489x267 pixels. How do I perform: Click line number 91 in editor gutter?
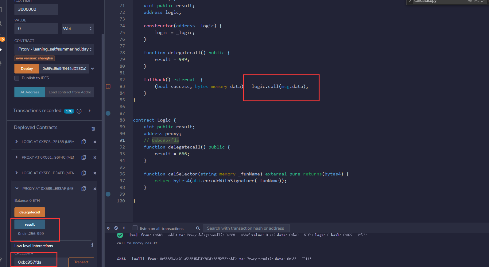(x=122, y=140)
